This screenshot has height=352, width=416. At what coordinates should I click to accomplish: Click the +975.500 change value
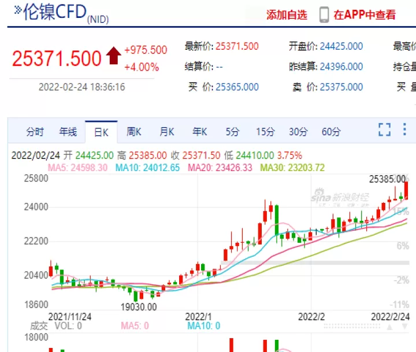tap(146, 50)
